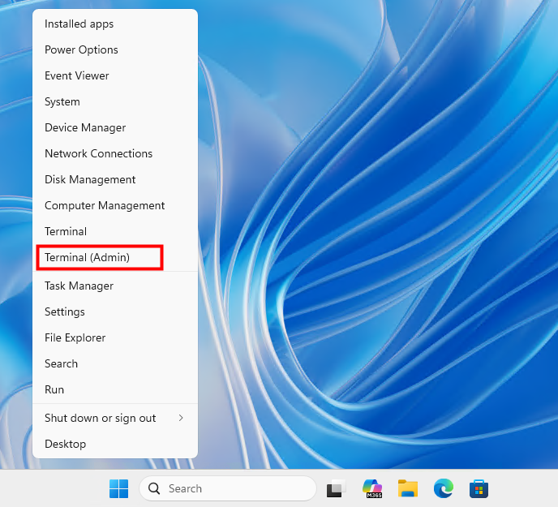Open Installed apps from the menu
The image size is (558, 507).
(115, 24)
